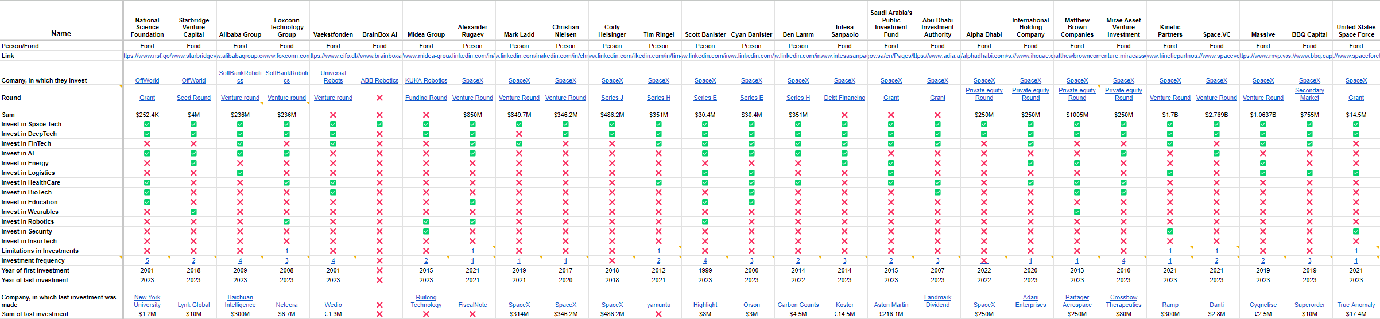Click Saudi Arabia's Public Investment Fund Sum red X
This screenshot has width=1380, height=319.
891,115
